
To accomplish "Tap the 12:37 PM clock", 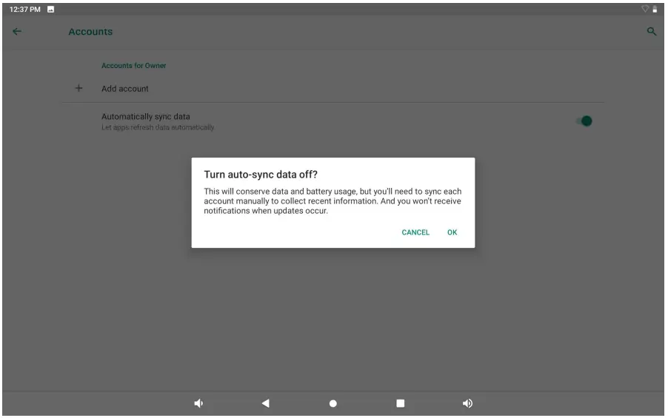I will pyautogui.click(x=24, y=10).
